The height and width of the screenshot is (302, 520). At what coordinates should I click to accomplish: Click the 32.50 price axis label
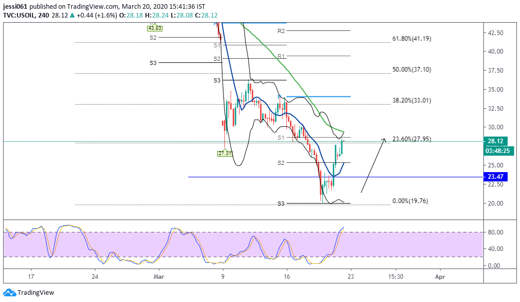click(495, 109)
